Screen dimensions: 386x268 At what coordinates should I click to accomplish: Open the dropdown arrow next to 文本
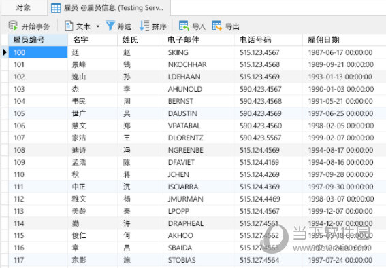pyautogui.click(x=98, y=26)
